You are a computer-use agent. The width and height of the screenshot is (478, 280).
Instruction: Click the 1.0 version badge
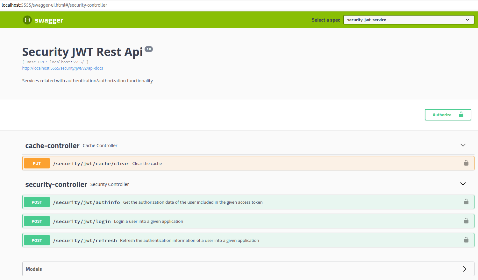coord(149,49)
